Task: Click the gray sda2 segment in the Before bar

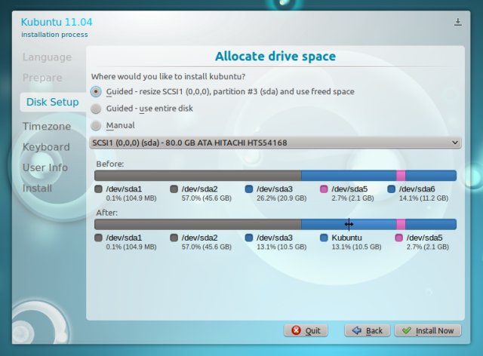Action: (x=198, y=176)
